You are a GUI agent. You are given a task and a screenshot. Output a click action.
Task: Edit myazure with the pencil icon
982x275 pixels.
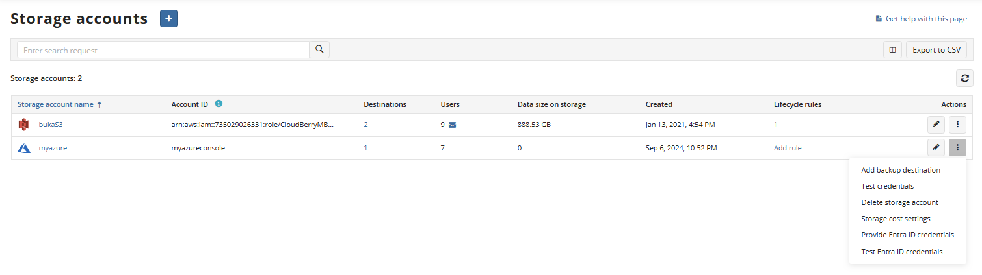[936, 148]
